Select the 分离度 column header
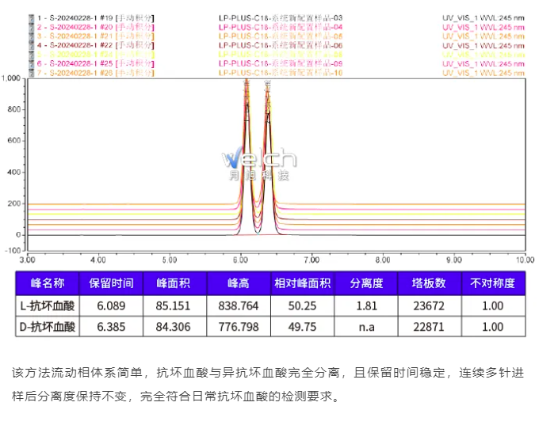539x425 pixels. pos(367,283)
